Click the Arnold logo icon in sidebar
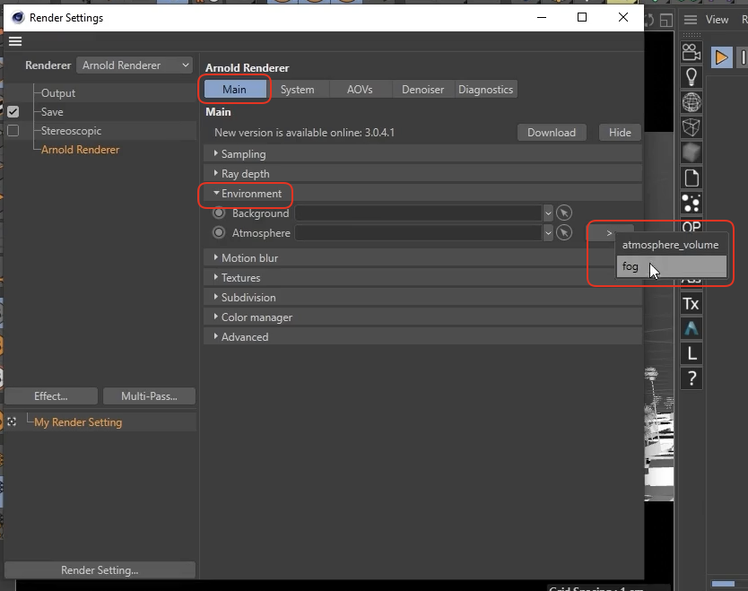Viewport: 748px width, 591px height. tap(691, 328)
